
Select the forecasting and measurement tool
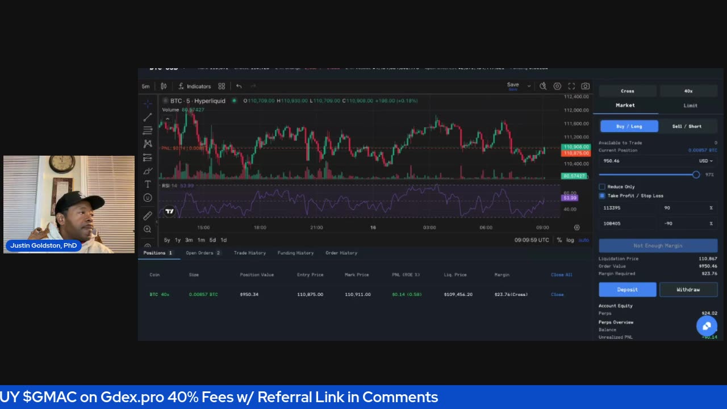point(148,157)
